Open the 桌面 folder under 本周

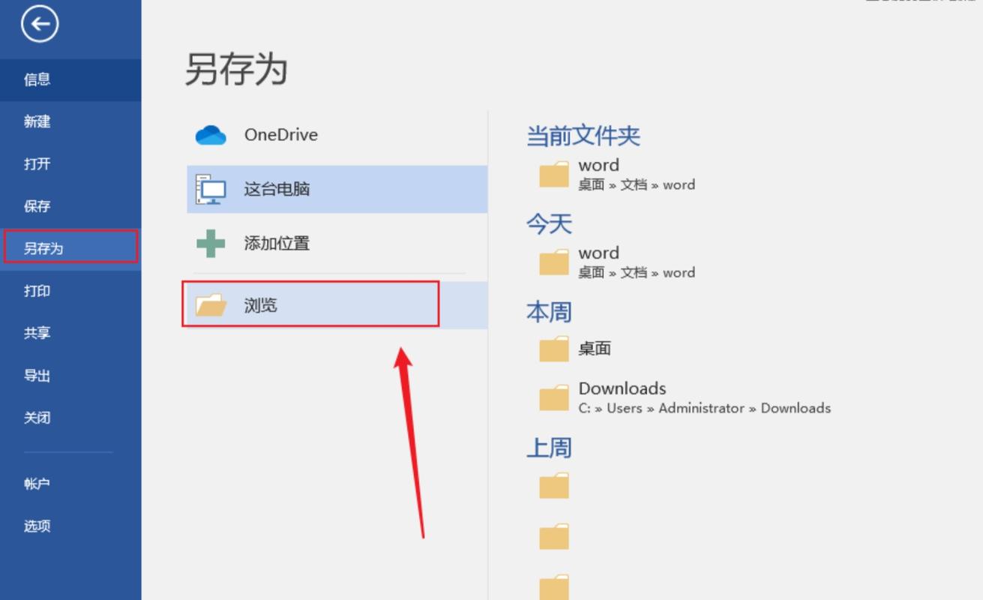tap(554, 348)
